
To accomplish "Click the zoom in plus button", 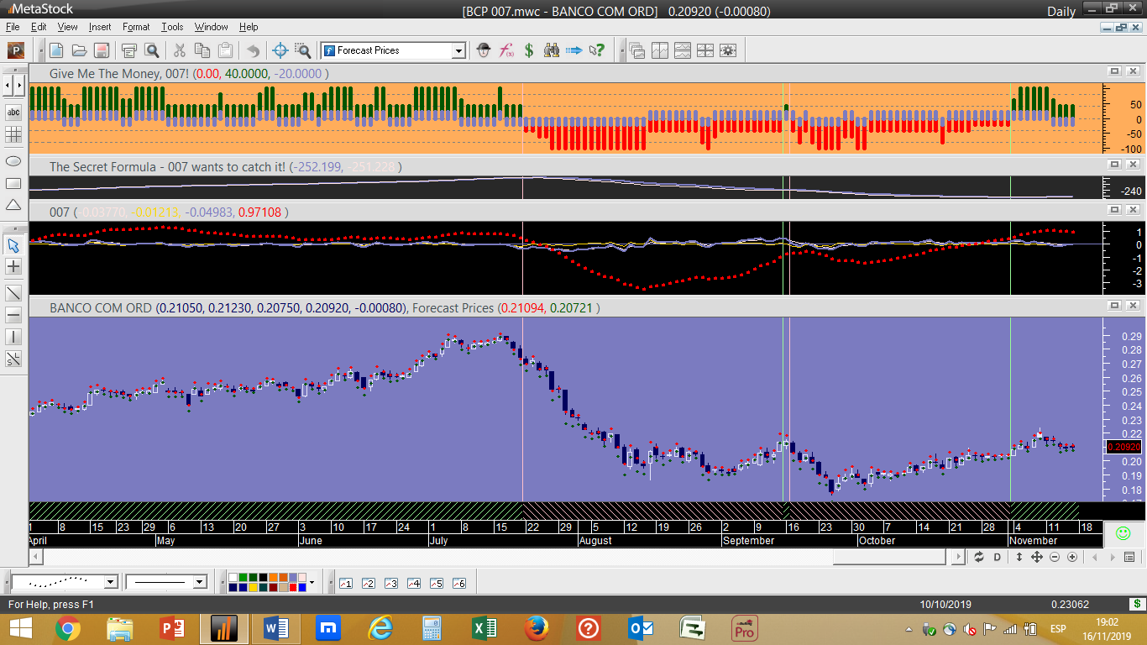I will click(1072, 558).
